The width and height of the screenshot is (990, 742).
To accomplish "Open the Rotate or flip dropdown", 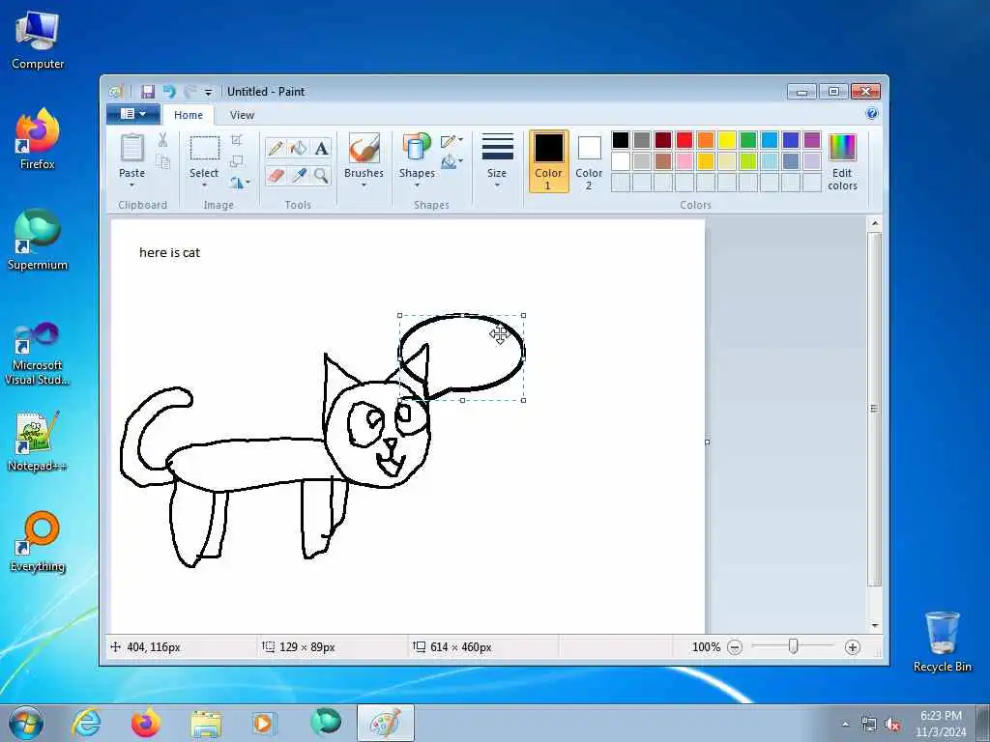I will tap(240, 183).
